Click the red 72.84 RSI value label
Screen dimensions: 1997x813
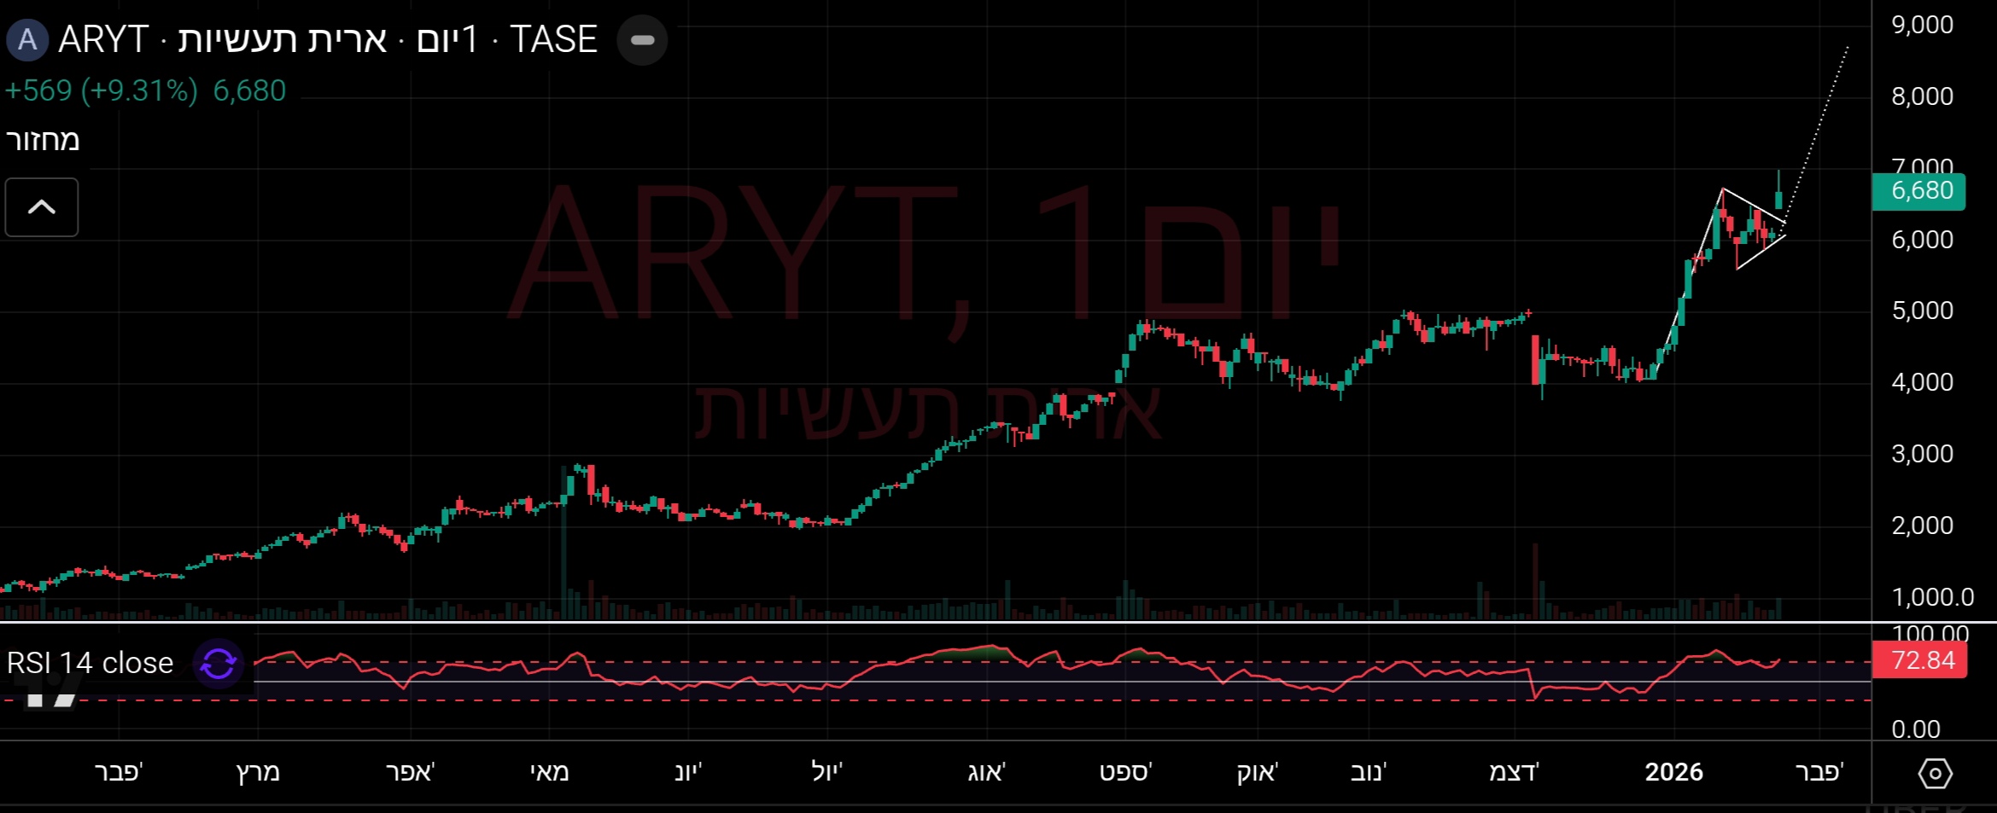(1919, 660)
